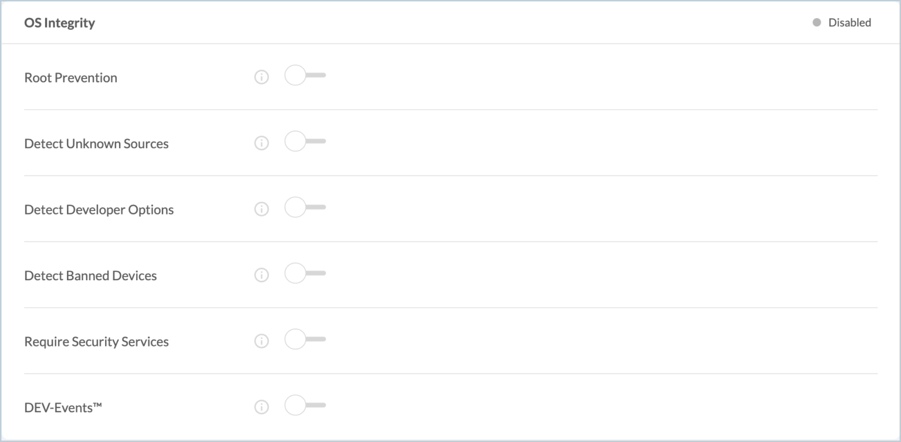
Task: Toggle Detect Developer Options on
Action: [304, 208]
